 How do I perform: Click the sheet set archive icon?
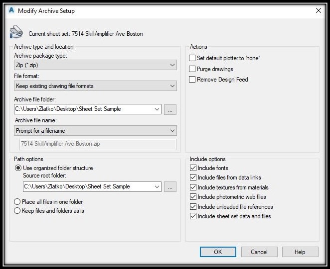click(16, 32)
